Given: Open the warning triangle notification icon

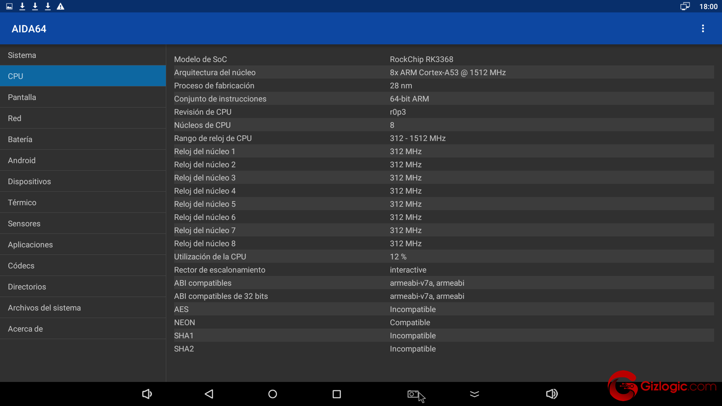Looking at the screenshot, I should pos(61,6).
